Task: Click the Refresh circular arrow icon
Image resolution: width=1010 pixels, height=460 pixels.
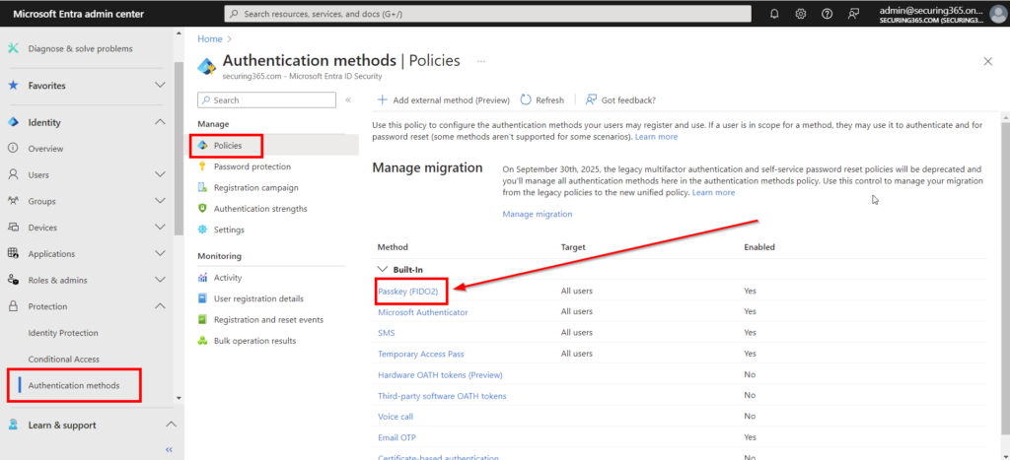Action: [526, 99]
